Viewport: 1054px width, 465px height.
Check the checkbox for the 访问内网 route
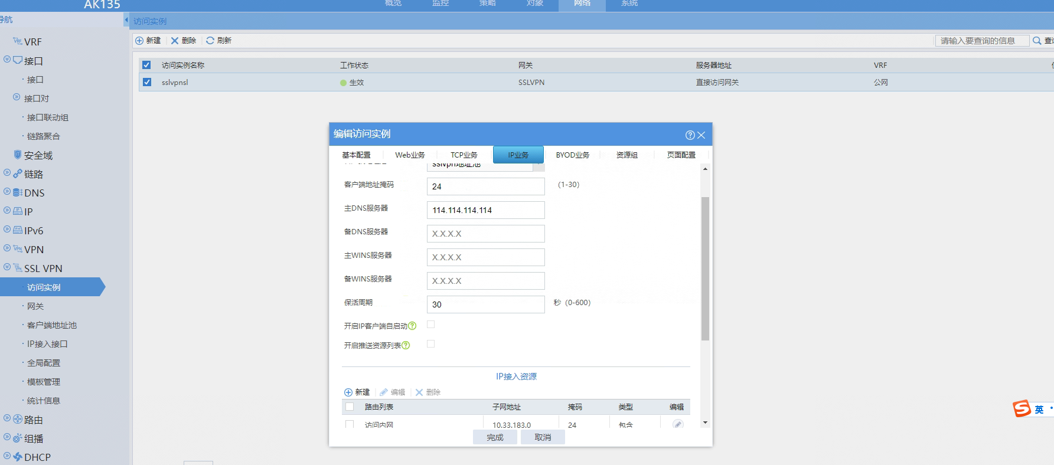pos(350,424)
